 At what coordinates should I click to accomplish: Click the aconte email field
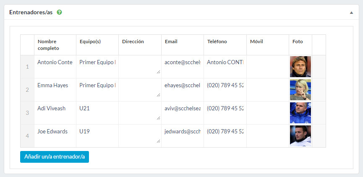pos(183,62)
